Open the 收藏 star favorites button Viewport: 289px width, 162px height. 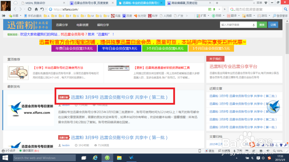14,16
